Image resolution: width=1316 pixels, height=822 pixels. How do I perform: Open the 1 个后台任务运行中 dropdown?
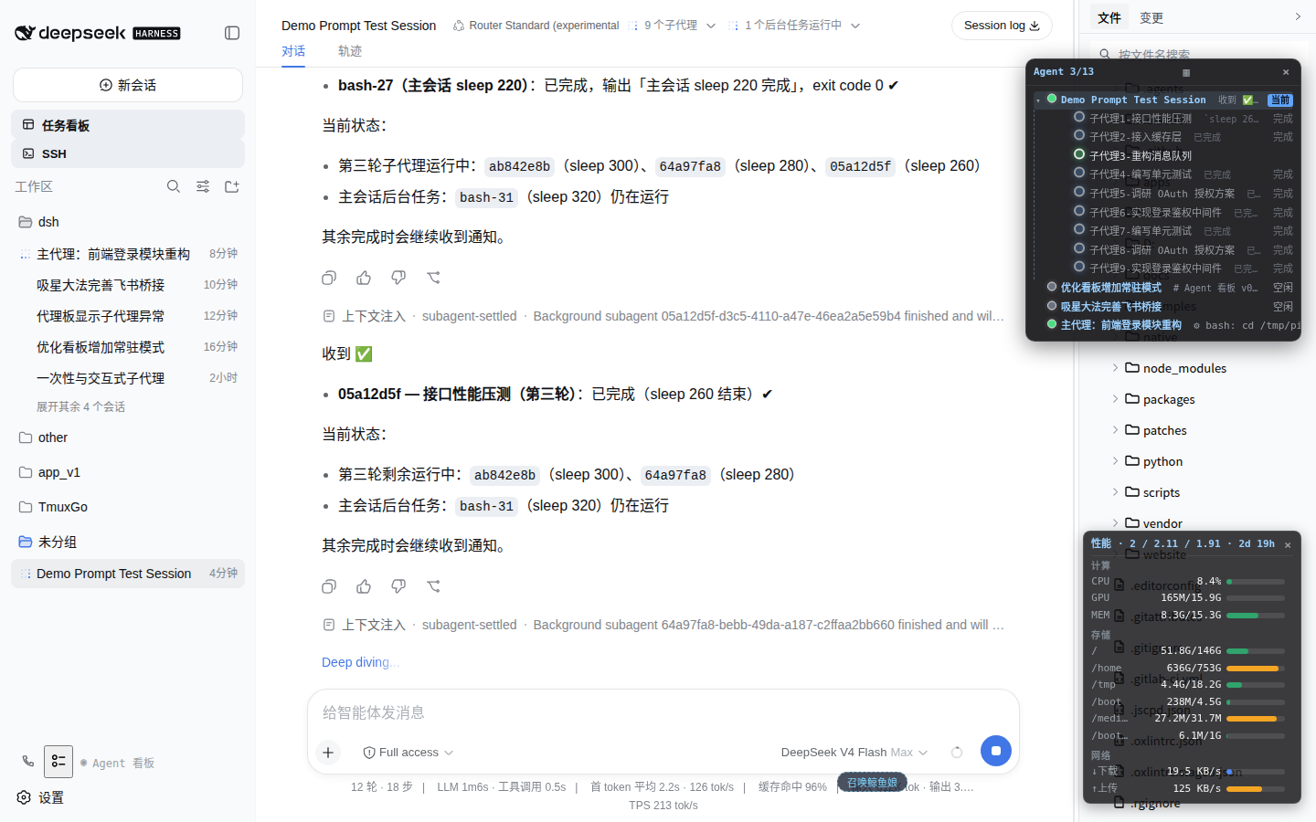coord(794,26)
